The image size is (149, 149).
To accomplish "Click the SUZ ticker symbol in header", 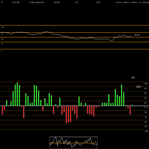I will click(98, 2).
